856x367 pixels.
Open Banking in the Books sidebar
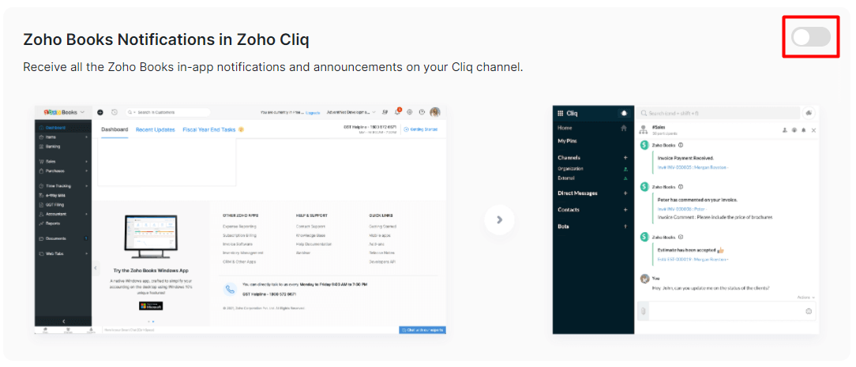[63, 146]
